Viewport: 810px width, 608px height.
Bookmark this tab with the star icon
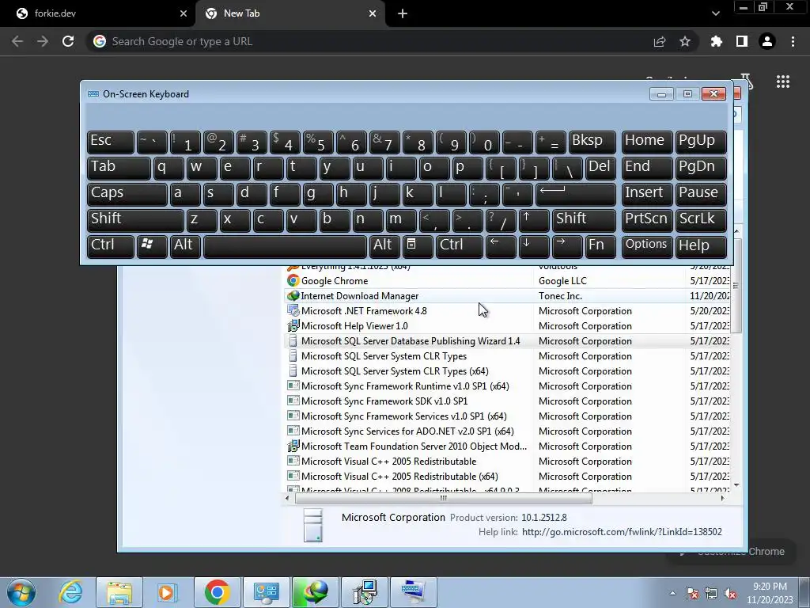point(685,41)
